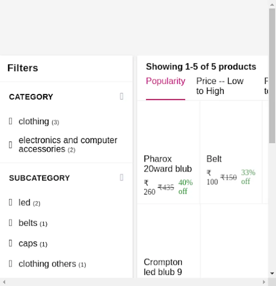This screenshot has height=286, width=276.
Task: Check the electronics and computer accessories checkbox
Action: 10,145
